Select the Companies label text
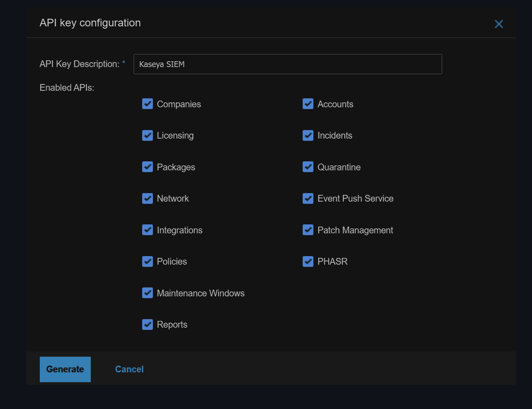 (179, 104)
